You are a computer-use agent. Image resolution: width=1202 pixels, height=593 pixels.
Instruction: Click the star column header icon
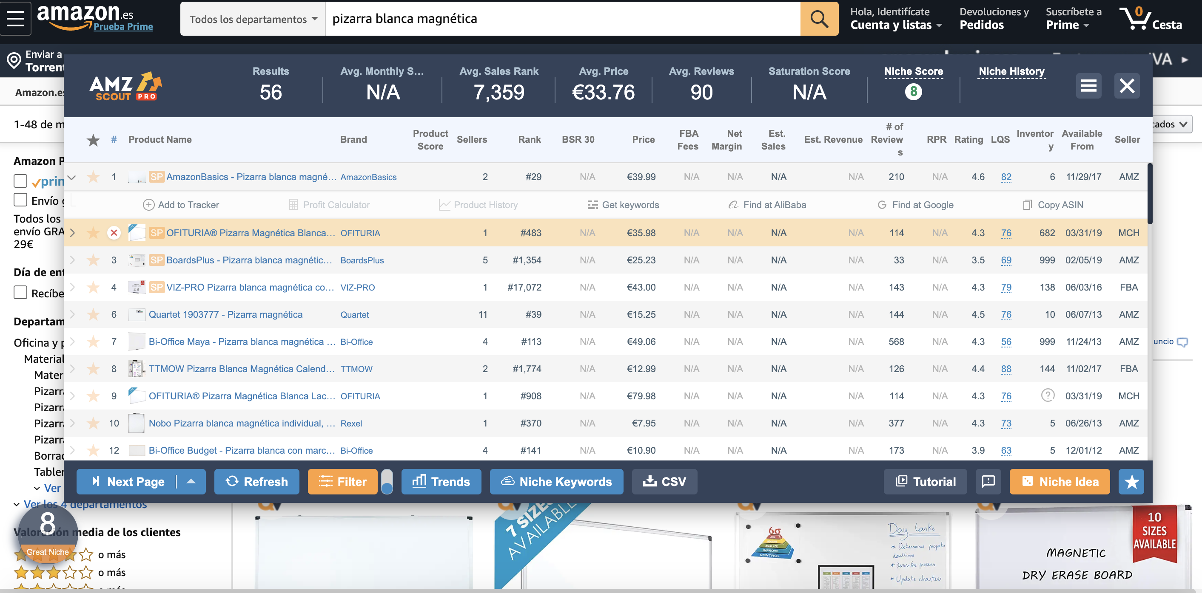pos(93,140)
